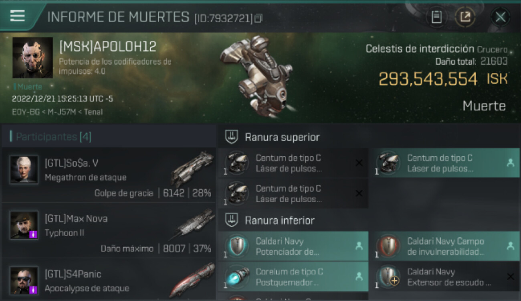View the APOLOH12 pilot portrait
Image resolution: width=521 pixels, height=301 pixels.
[32, 58]
